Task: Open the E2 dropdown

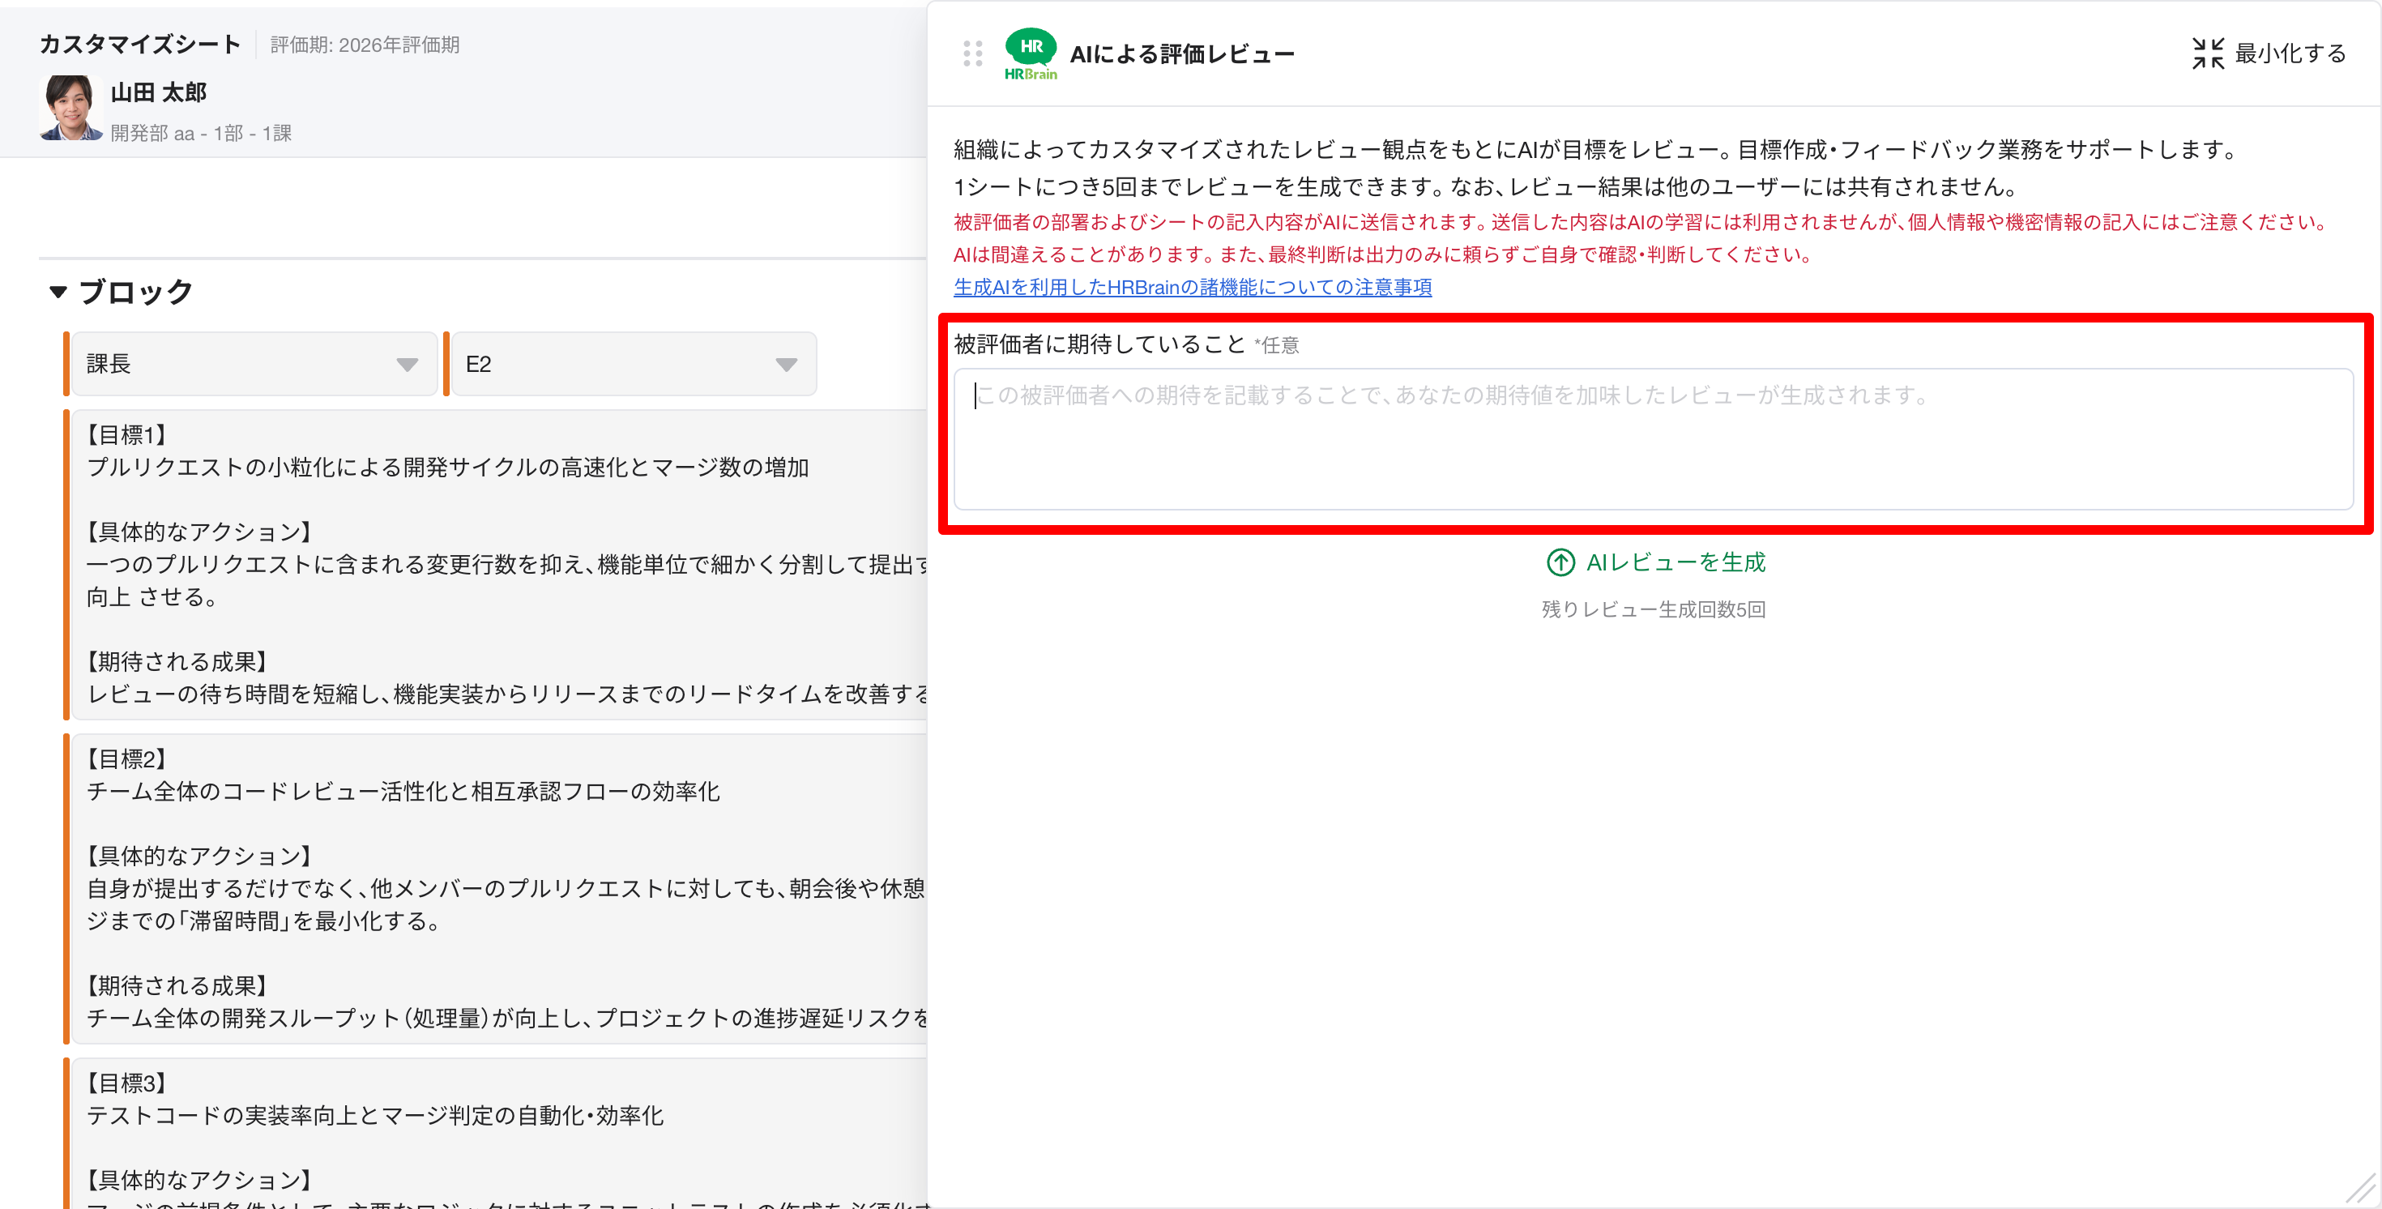Action: point(633,364)
